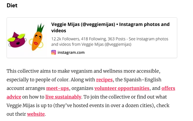Open the instagram.com domain link

click(x=71, y=53)
